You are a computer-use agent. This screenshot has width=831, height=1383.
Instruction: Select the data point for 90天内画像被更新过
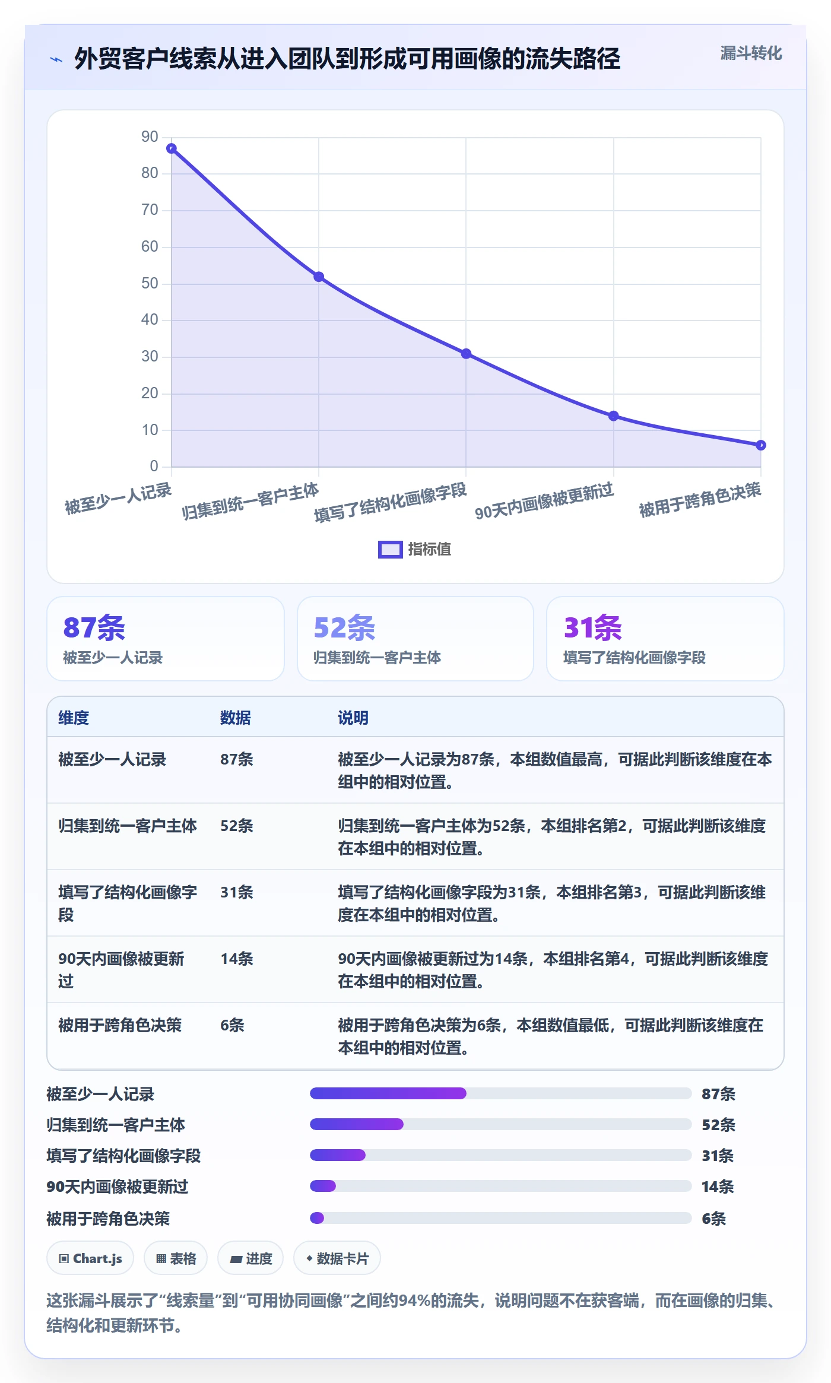[614, 416]
